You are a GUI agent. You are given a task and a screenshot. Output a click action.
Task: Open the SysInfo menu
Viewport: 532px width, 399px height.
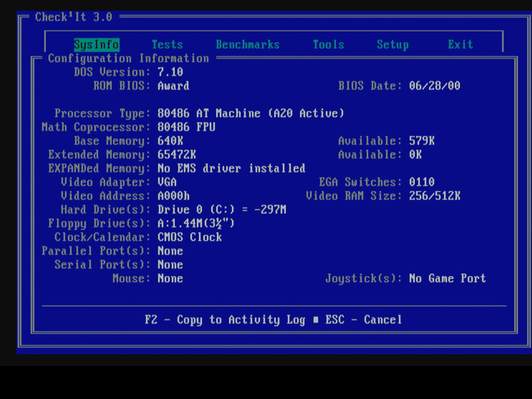pos(96,45)
